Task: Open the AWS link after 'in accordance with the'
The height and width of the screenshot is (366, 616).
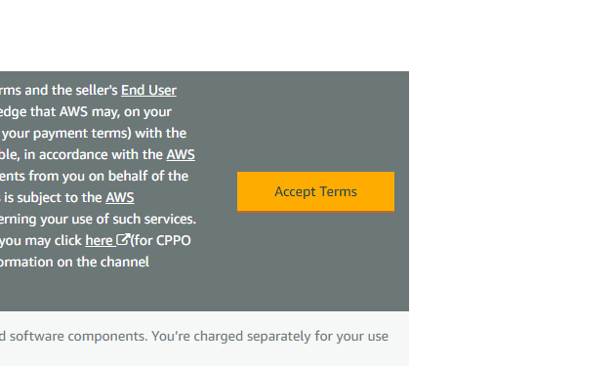Action: point(181,155)
